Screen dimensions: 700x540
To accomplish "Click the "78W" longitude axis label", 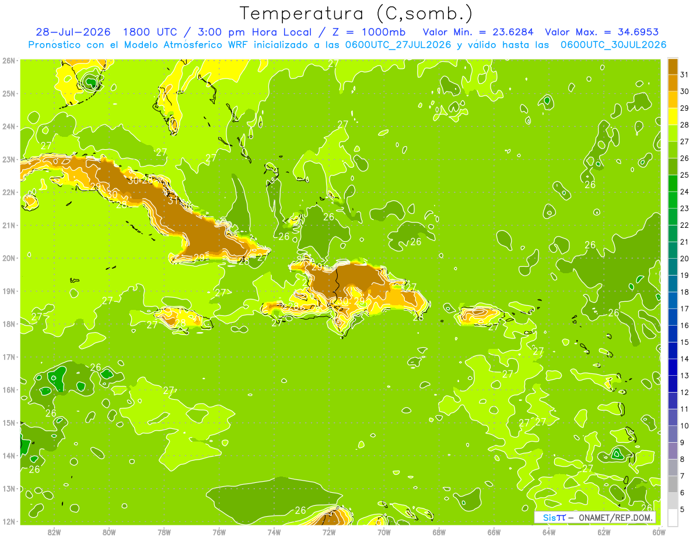I will tap(164, 532).
